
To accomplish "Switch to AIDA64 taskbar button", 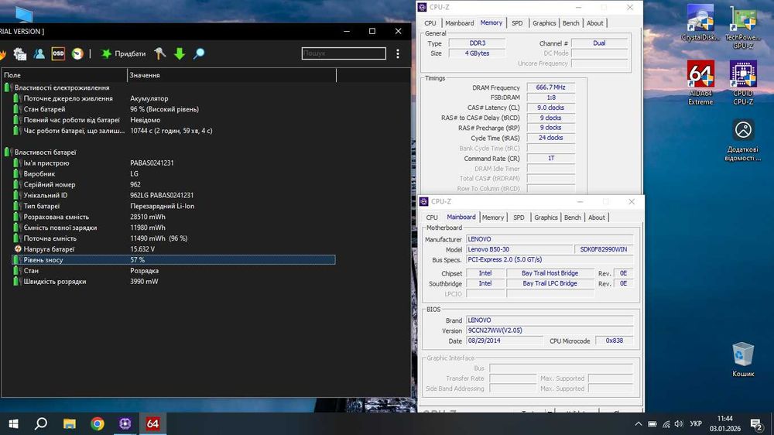I will (152, 423).
